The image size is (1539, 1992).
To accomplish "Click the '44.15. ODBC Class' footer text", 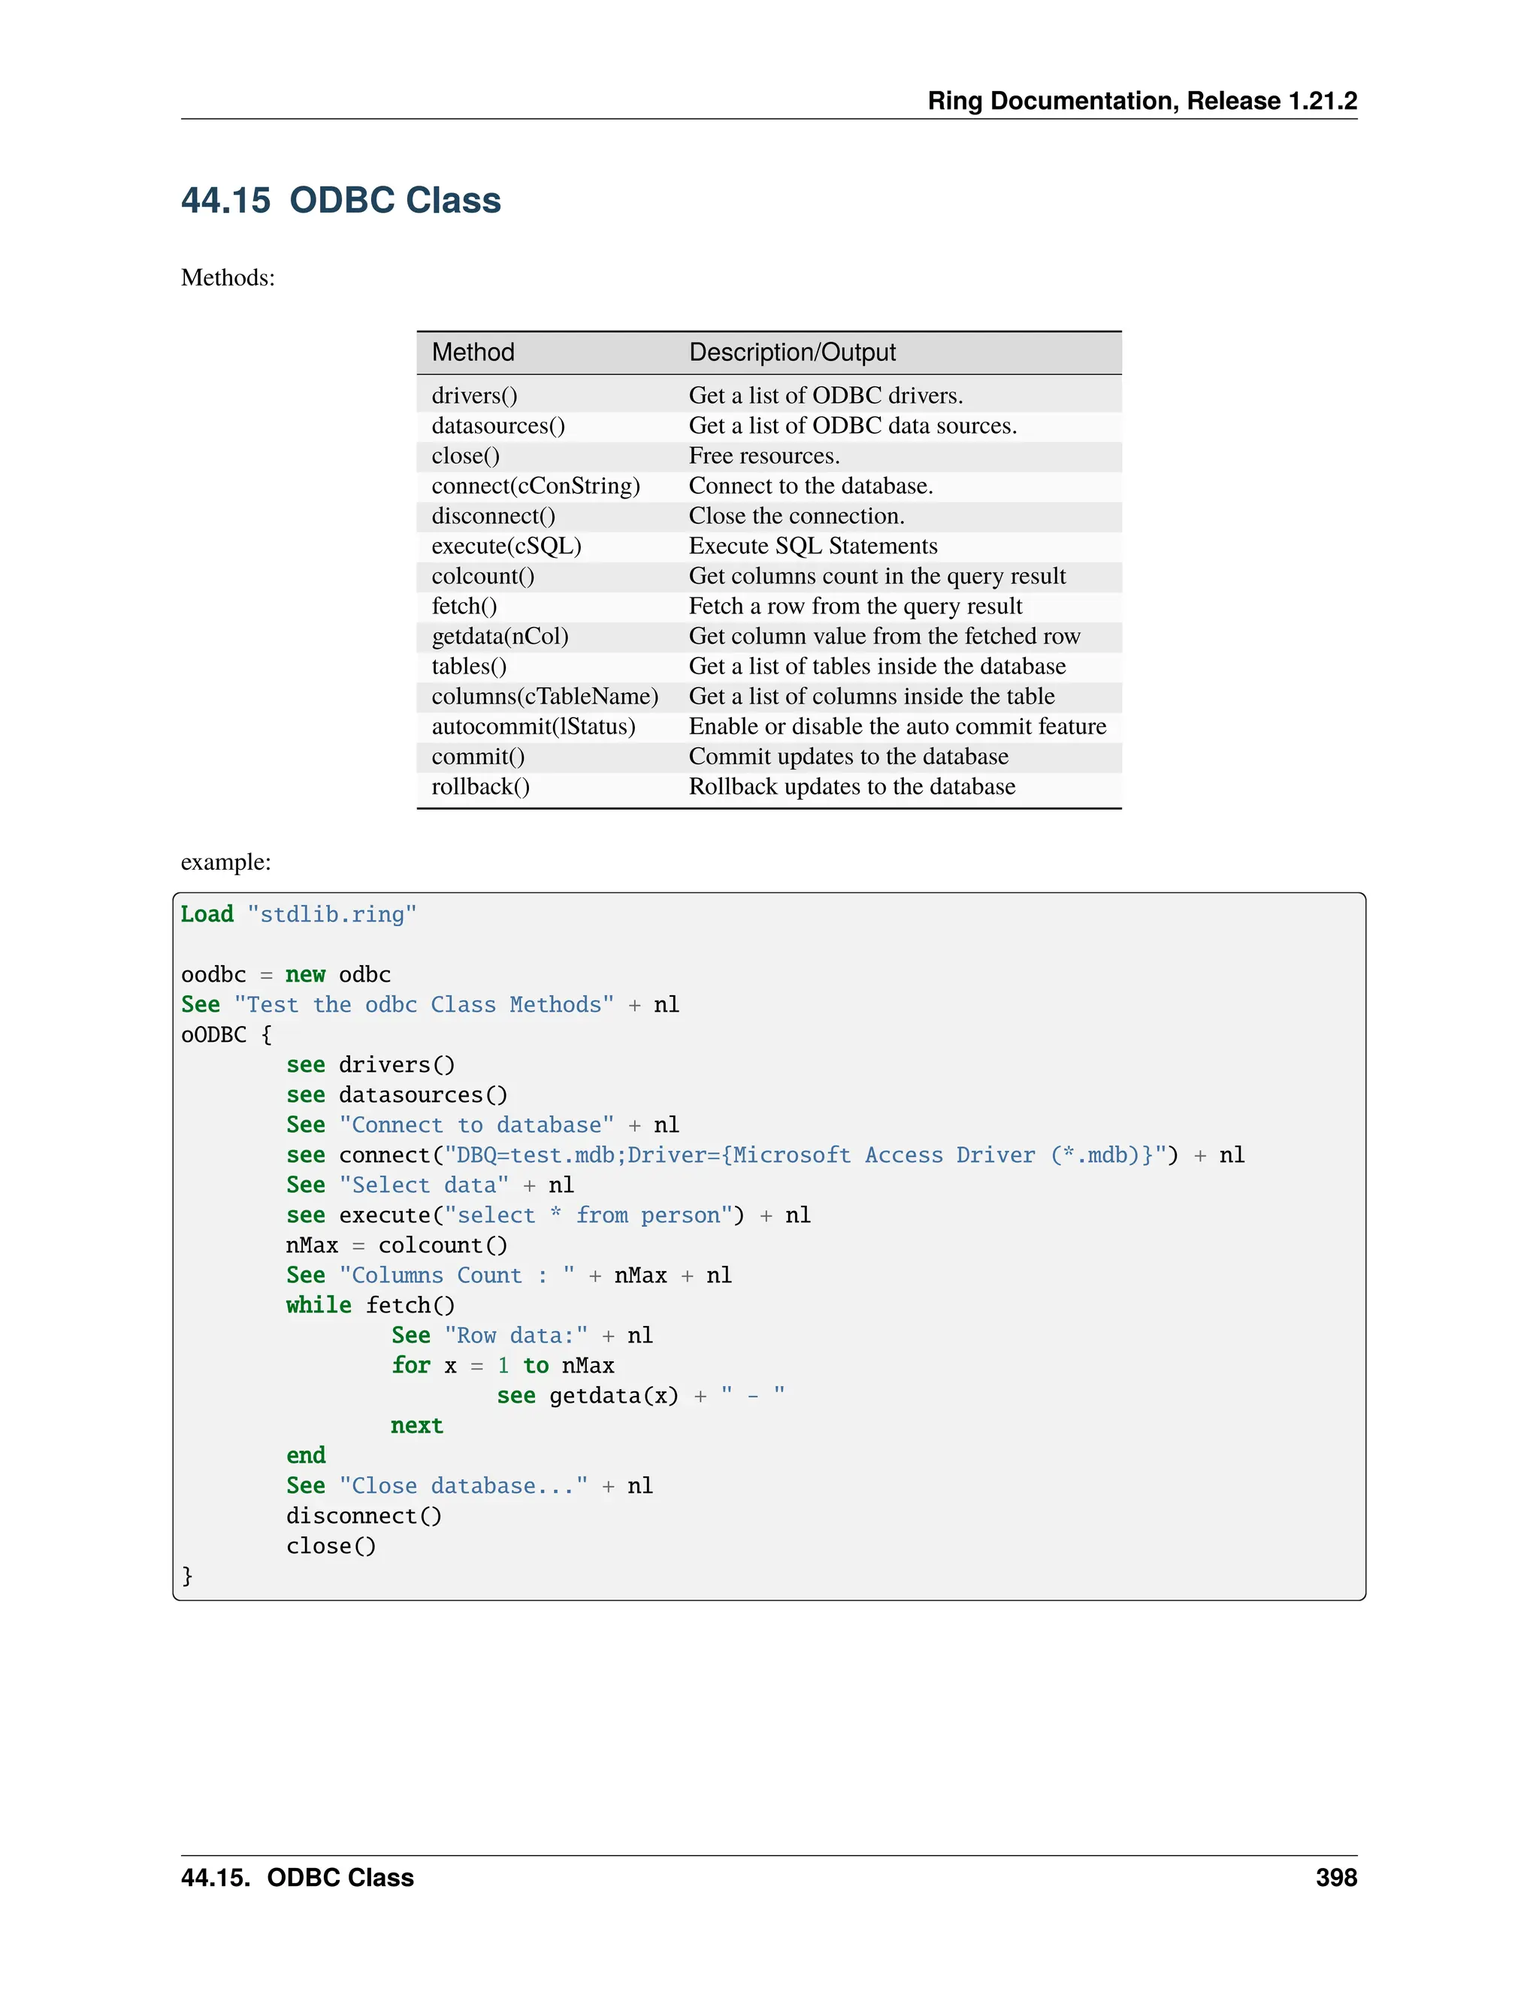I will tap(298, 1878).
